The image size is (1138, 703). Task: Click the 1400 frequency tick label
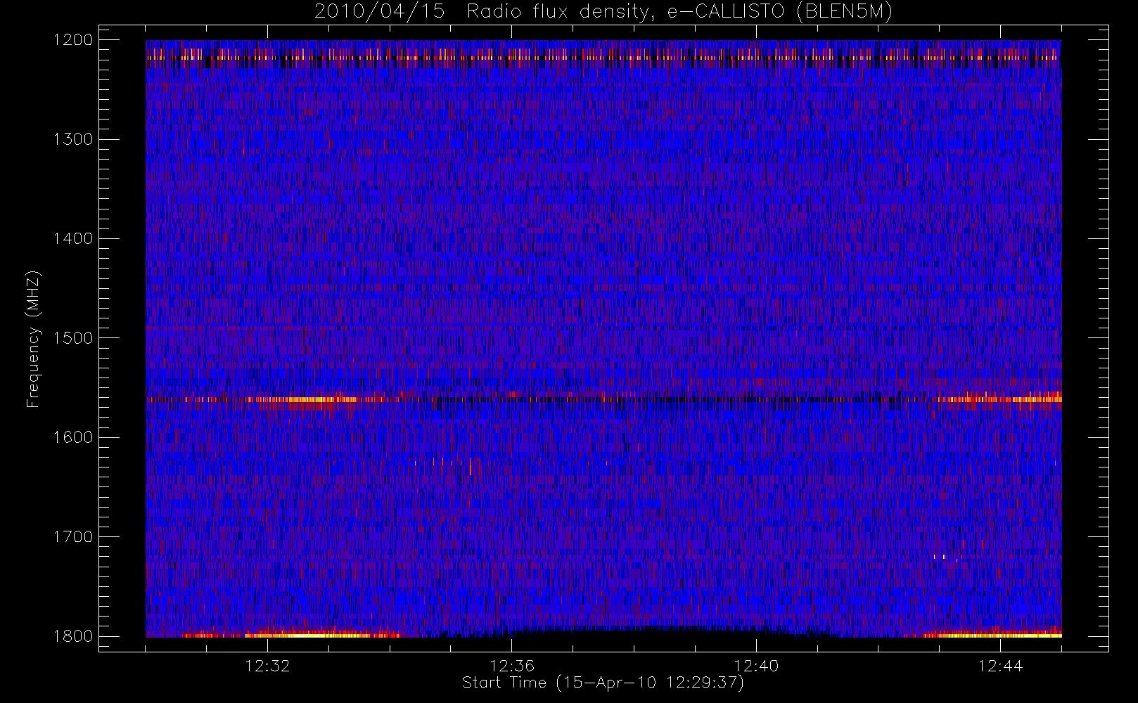[x=73, y=238]
